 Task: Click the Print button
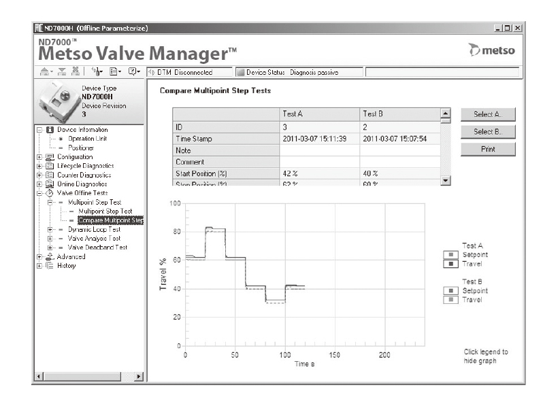[x=488, y=149]
